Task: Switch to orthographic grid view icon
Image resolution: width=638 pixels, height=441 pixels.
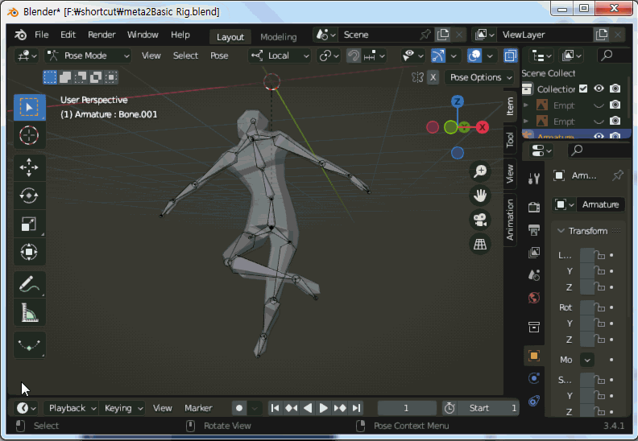Action: [x=480, y=243]
